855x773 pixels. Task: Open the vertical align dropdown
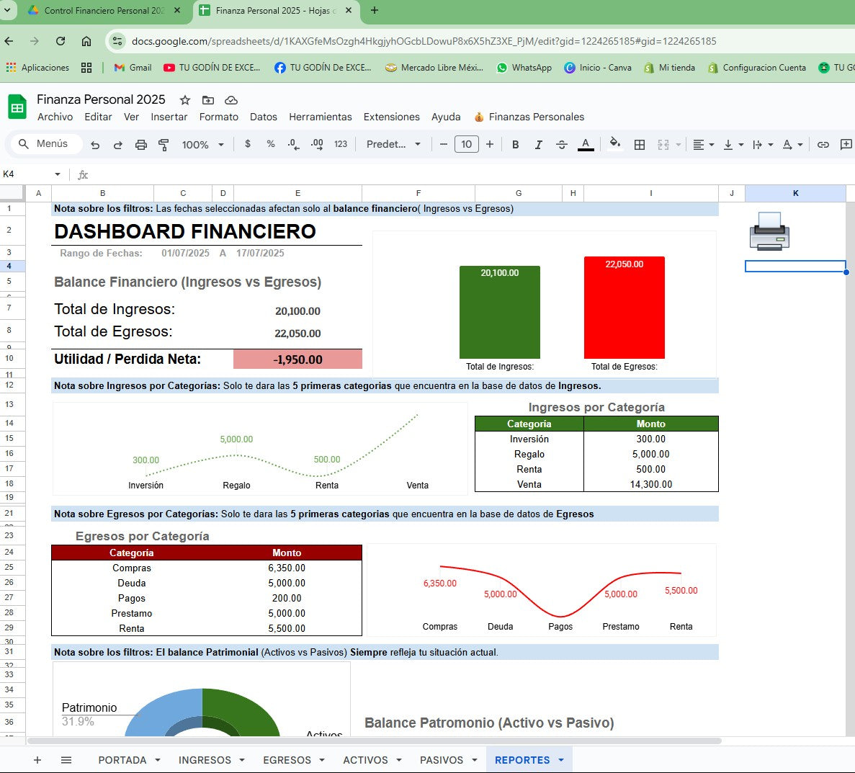pyautogui.click(x=733, y=145)
